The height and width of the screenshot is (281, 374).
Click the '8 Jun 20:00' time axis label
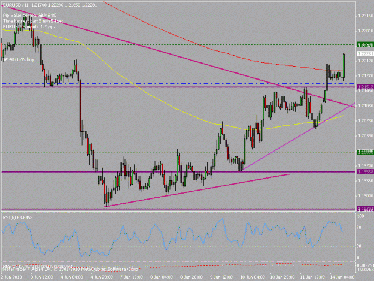coord(191,277)
